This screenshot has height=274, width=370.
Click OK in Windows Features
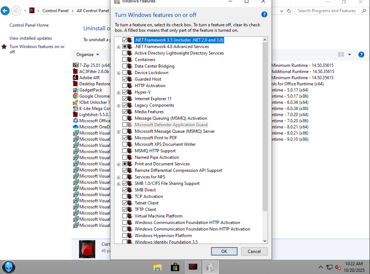224,251
